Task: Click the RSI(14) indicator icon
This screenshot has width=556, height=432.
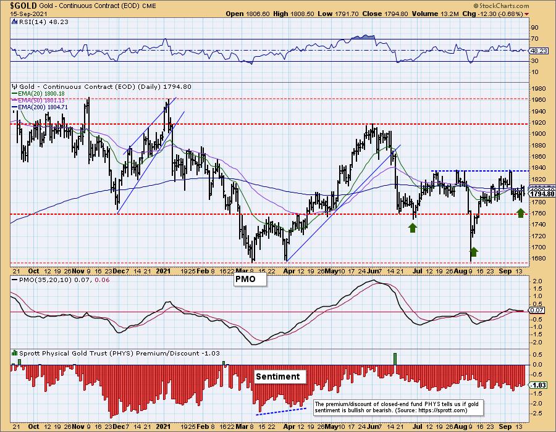Action: (x=14, y=22)
